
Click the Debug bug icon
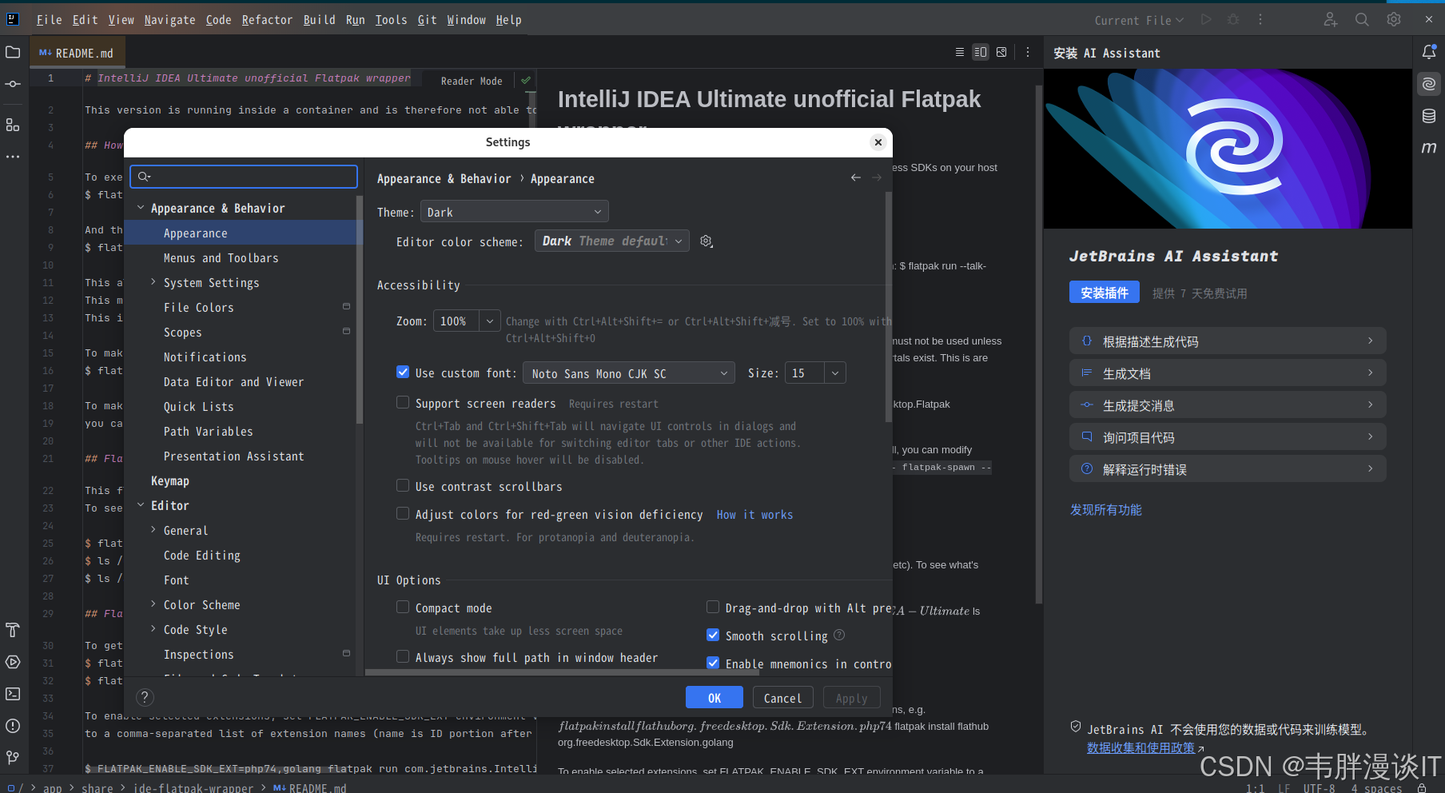(x=1233, y=19)
